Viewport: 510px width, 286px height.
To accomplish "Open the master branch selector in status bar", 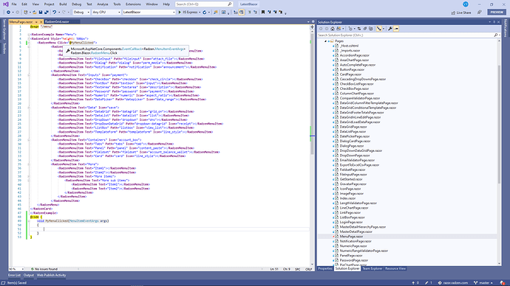I will (x=483, y=283).
